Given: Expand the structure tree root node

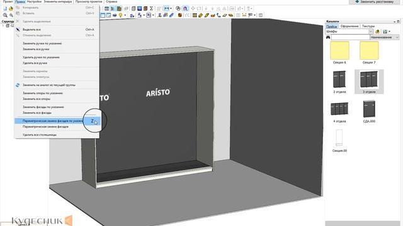Looking at the screenshot, I should [x=3, y=26].
